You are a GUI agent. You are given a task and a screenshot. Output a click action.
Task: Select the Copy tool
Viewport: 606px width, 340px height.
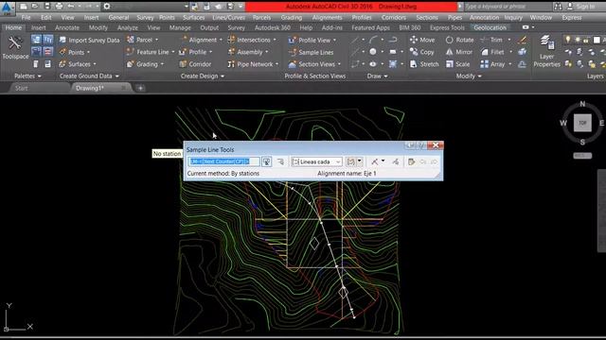(x=422, y=52)
